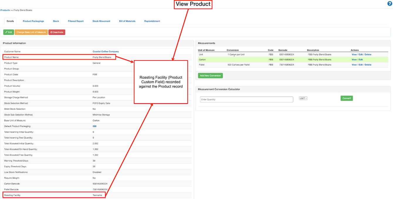Click barcode 830145896324 in Unit row

287,54
